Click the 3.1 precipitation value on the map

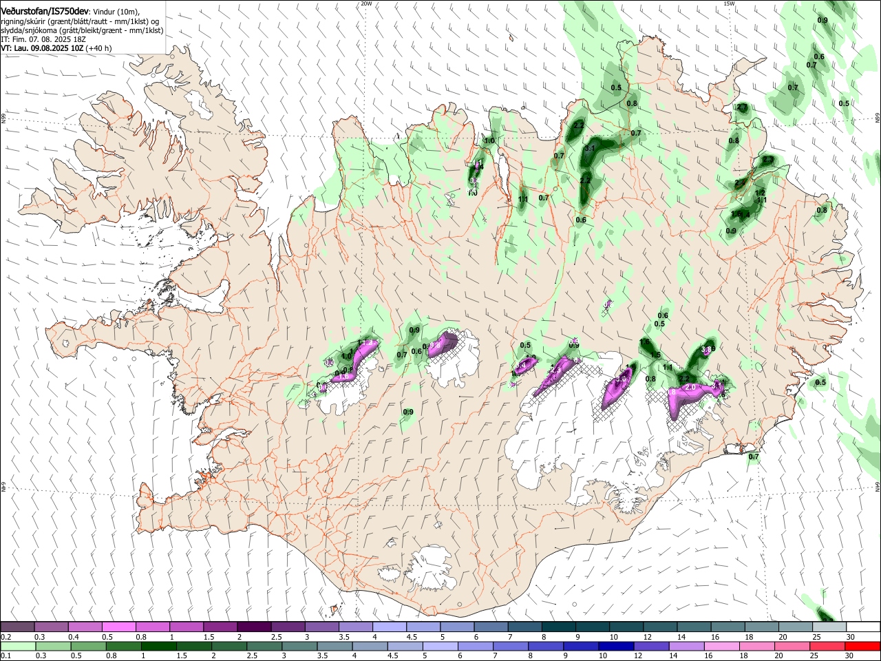(590, 148)
